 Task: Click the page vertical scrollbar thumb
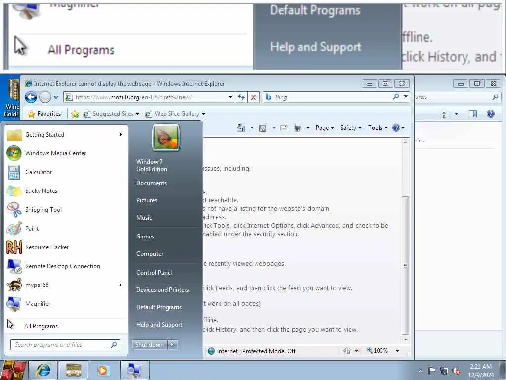[406, 266]
